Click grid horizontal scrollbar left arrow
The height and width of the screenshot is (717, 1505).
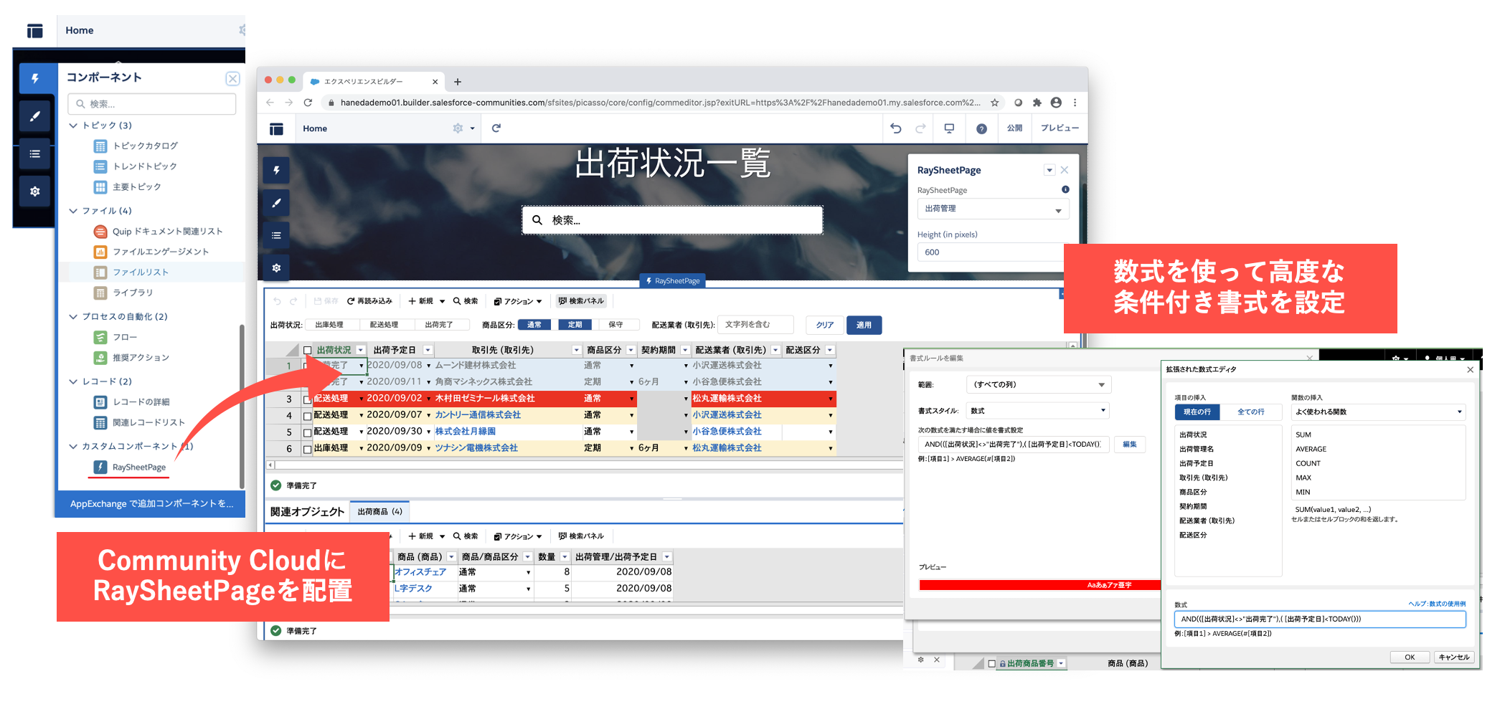[270, 465]
